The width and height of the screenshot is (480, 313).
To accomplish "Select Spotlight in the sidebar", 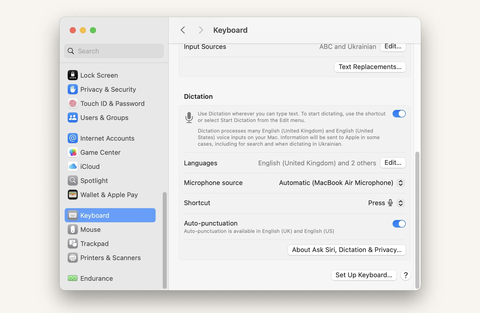I will (x=110, y=181).
